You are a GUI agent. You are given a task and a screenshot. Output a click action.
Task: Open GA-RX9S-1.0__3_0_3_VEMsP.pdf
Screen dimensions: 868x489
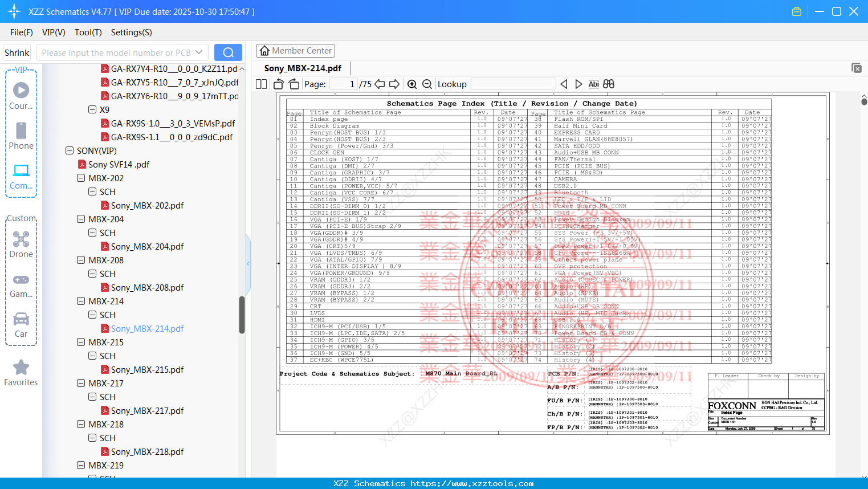(x=173, y=123)
